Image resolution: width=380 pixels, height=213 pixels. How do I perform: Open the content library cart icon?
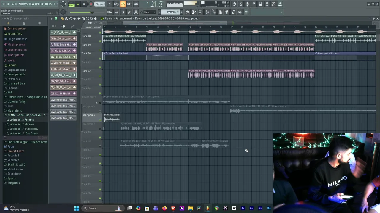click(246, 12)
